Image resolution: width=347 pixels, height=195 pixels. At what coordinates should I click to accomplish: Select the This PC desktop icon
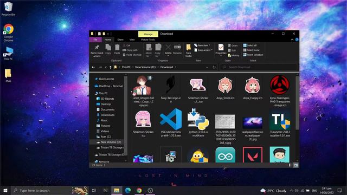[8, 54]
